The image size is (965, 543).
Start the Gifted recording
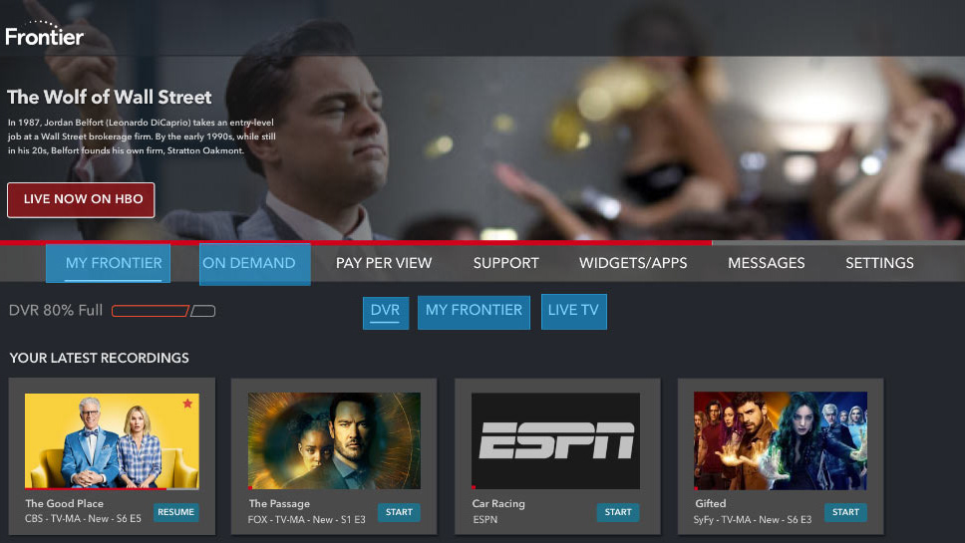point(845,512)
